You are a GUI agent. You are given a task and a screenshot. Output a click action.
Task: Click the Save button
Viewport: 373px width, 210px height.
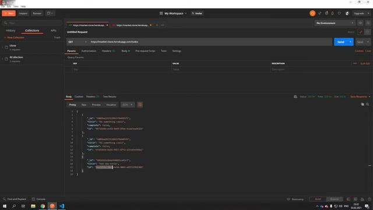click(360, 42)
